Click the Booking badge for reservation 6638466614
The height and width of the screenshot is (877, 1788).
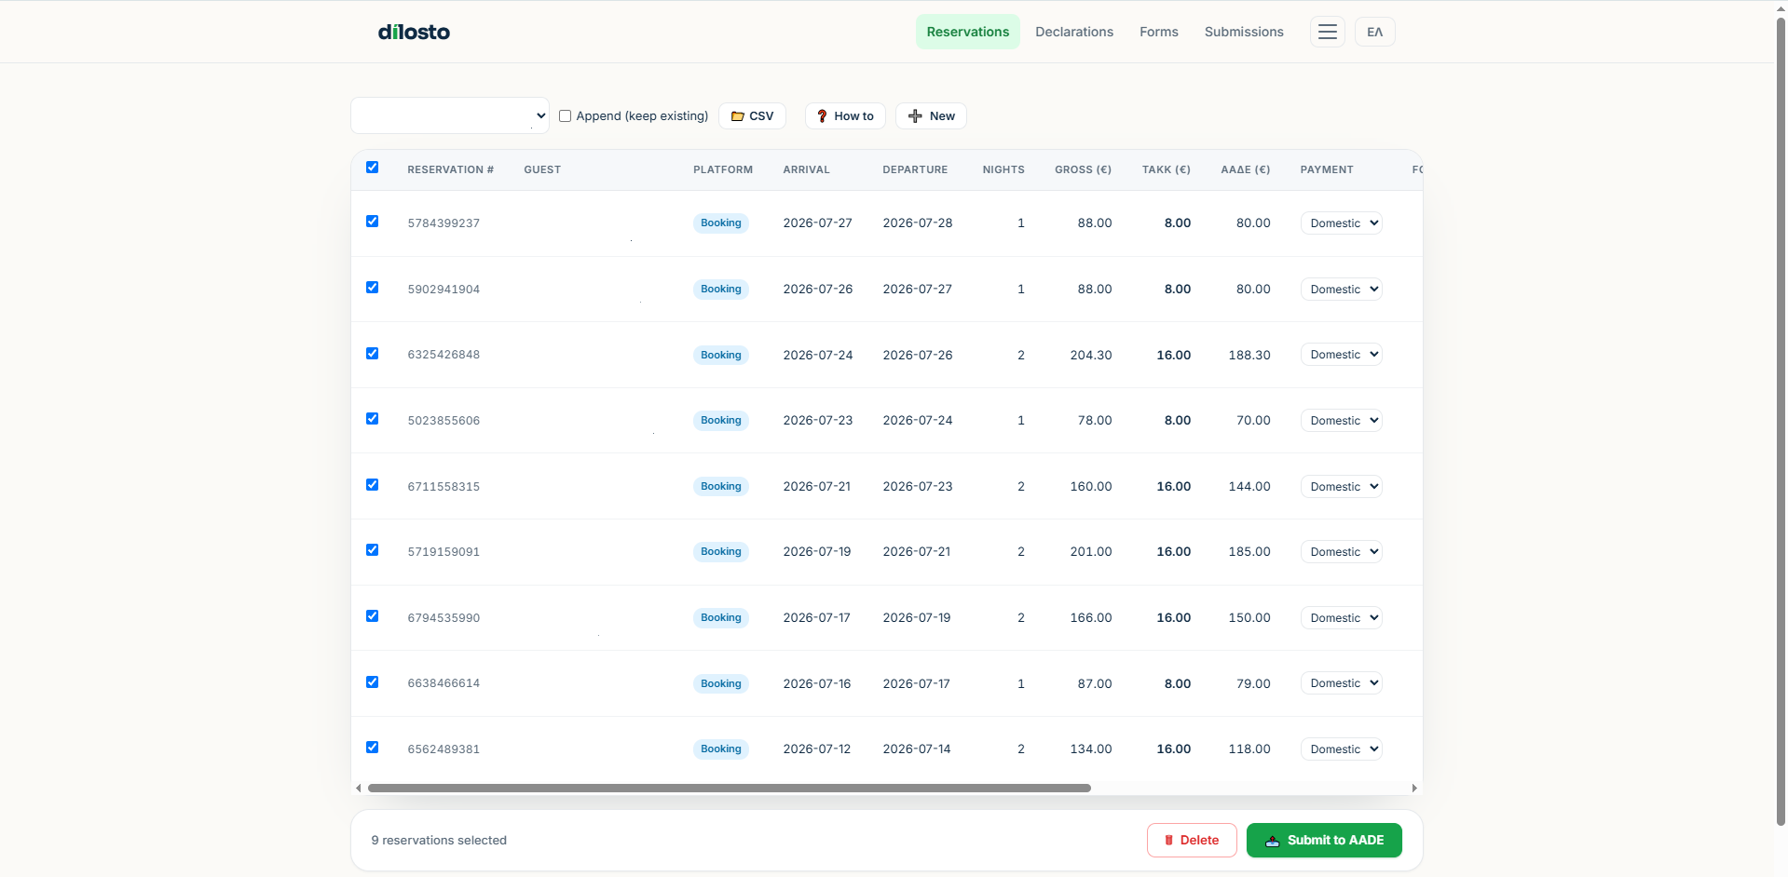click(721, 684)
